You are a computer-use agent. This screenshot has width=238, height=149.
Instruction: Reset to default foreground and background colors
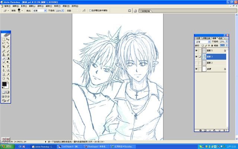(3, 88)
